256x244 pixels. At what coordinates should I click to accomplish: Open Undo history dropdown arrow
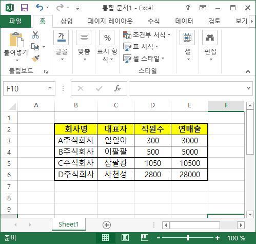pos(48,8)
